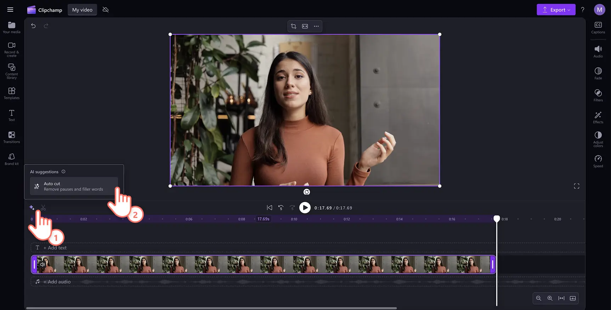
Task: Open the Brand kit panel
Action: [x=11, y=159]
